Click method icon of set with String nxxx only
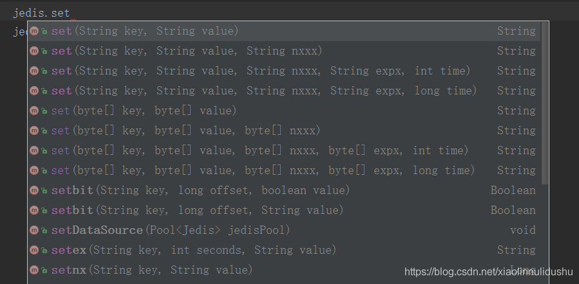Image resolution: width=579 pixels, height=284 pixels. (x=35, y=51)
